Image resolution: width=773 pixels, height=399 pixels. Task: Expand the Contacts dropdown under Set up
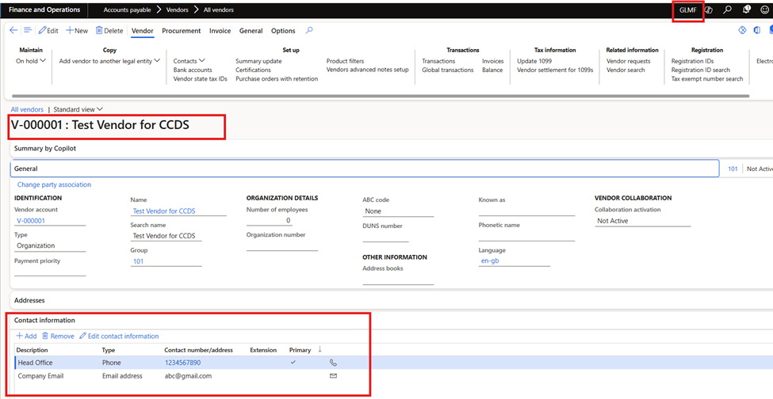coord(189,61)
